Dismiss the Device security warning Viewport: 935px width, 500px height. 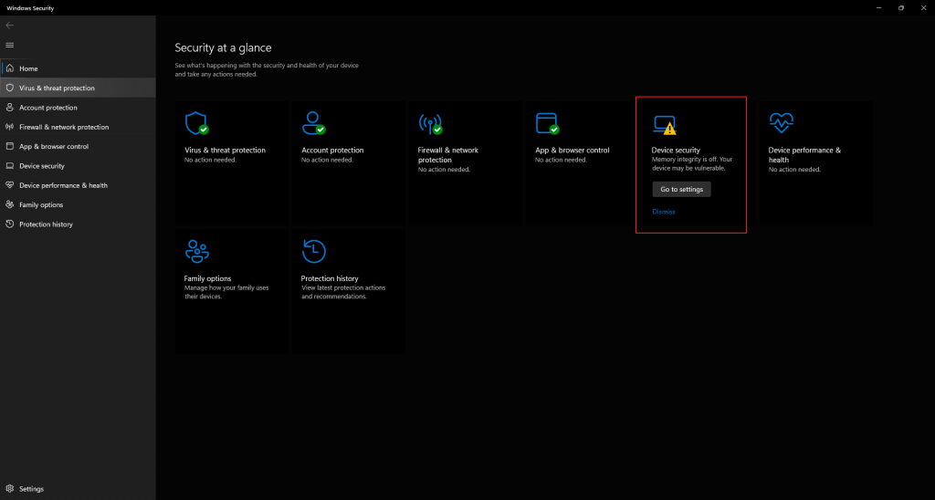click(664, 212)
